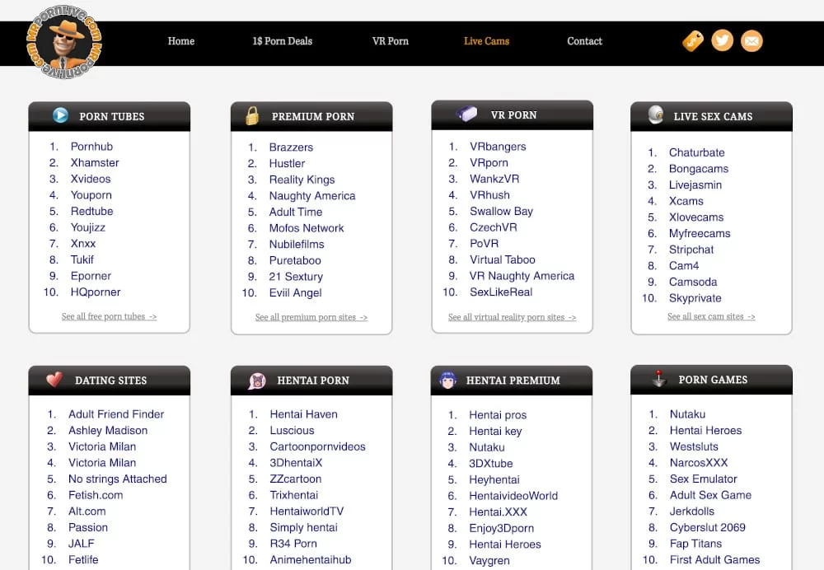
Task: Open the Luscious link
Action: 292,430
